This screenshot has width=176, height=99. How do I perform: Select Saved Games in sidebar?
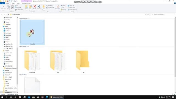point(9,18)
